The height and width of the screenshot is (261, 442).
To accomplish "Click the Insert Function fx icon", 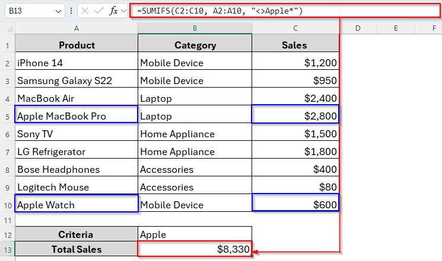I will click(x=113, y=11).
